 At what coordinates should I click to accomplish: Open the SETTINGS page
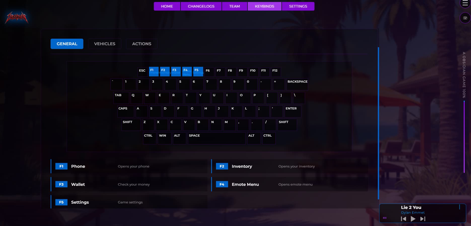coord(298,6)
